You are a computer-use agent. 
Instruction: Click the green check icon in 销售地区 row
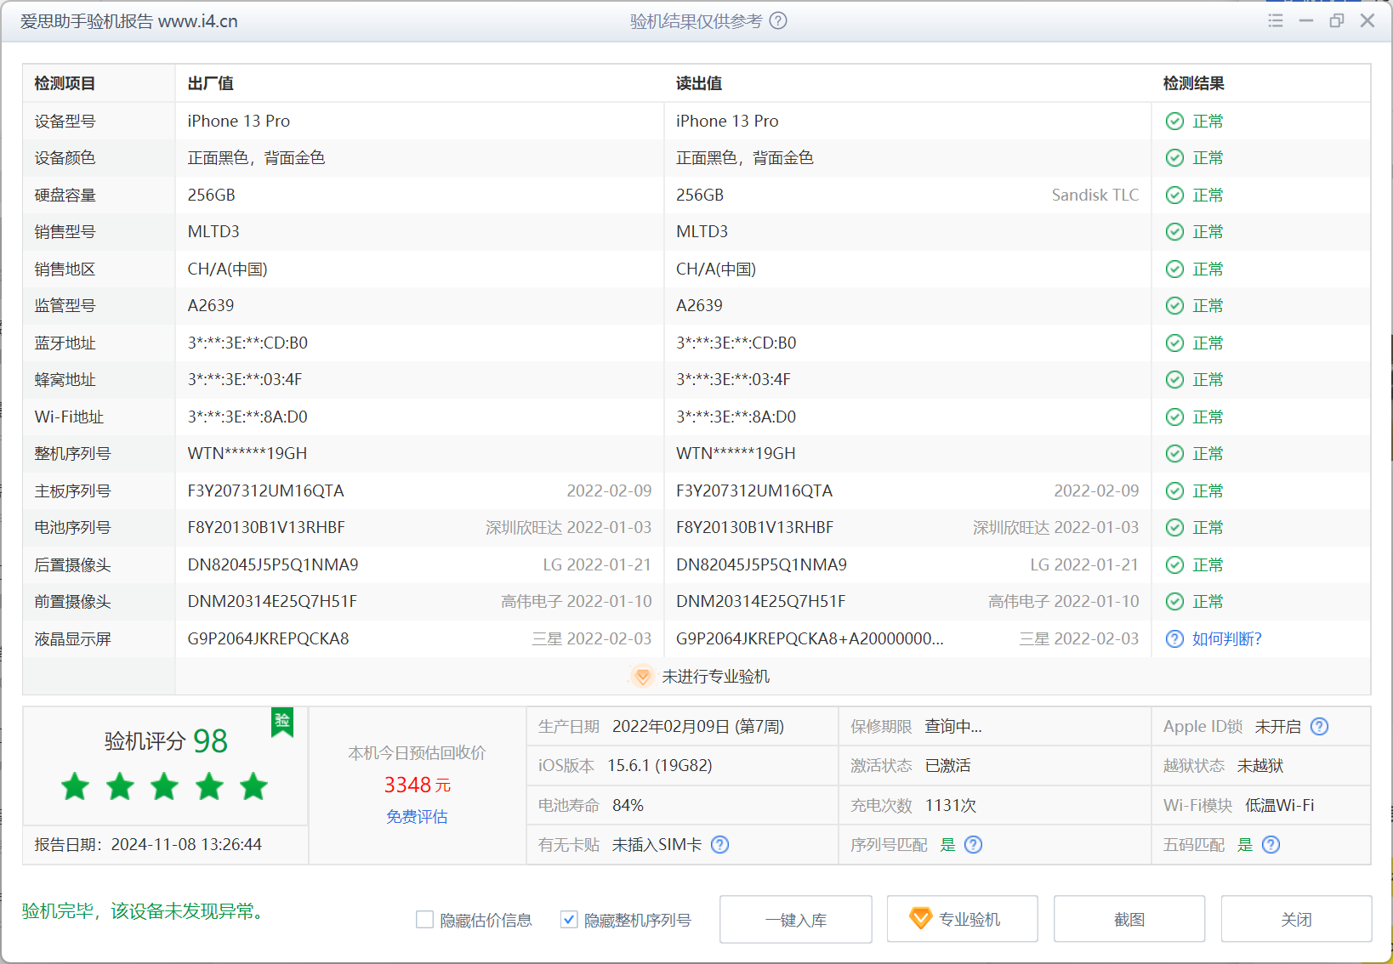pos(1174,269)
